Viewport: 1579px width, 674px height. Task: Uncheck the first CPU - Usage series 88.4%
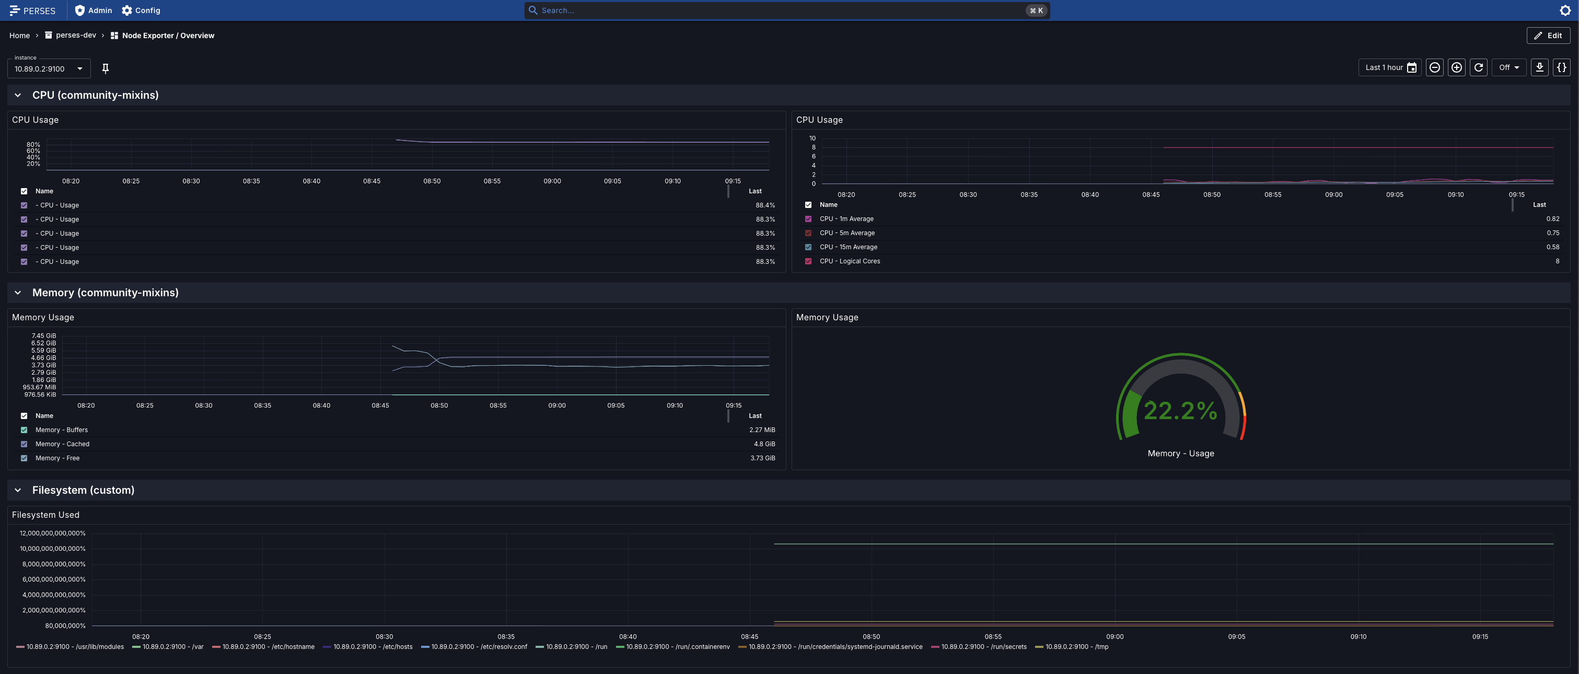click(x=24, y=205)
